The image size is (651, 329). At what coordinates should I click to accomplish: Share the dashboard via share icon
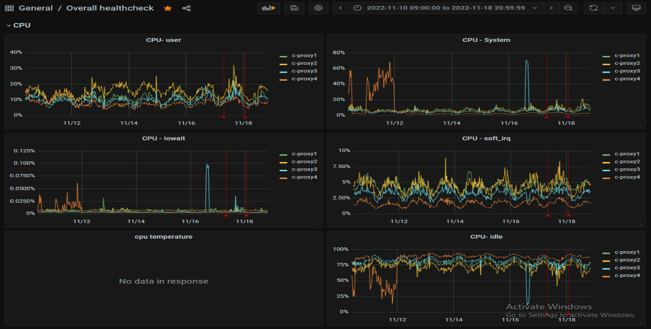coord(186,8)
